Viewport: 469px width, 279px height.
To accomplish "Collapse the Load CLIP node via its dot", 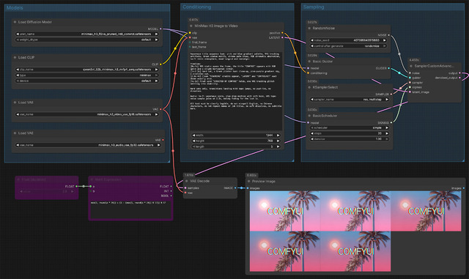I will point(15,57).
